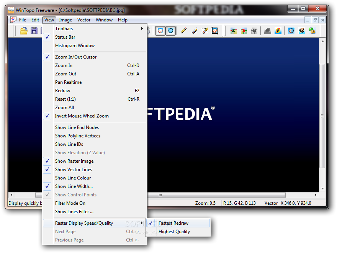Image resolution: width=337 pixels, height=253 pixels.
Task: Click the Save floppy disk icon
Action: [x=34, y=31]
